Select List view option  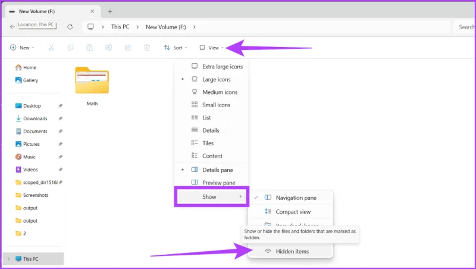(x=212, y=117)
